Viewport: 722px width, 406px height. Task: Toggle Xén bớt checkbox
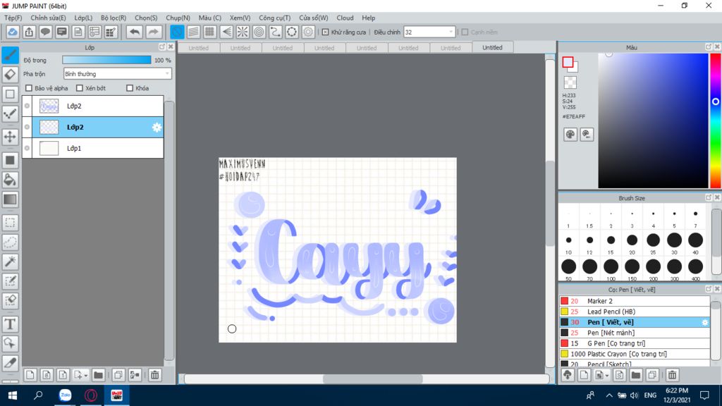[x=80, y=88]
